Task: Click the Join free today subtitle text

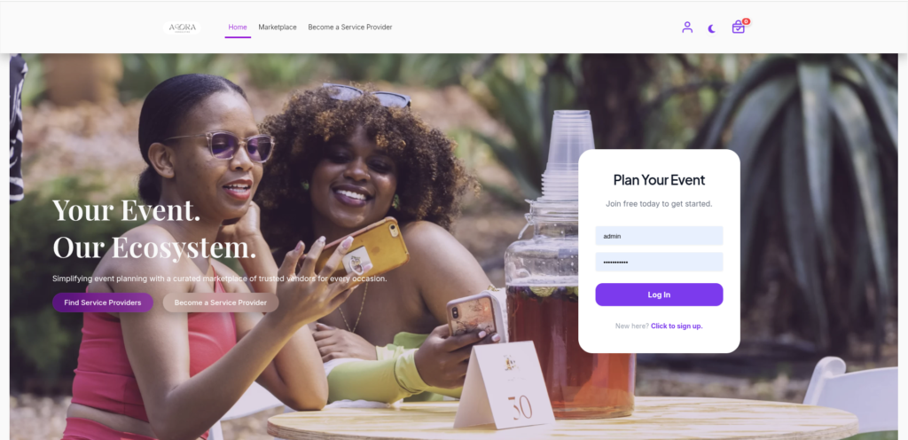Action: click(659, 204)
